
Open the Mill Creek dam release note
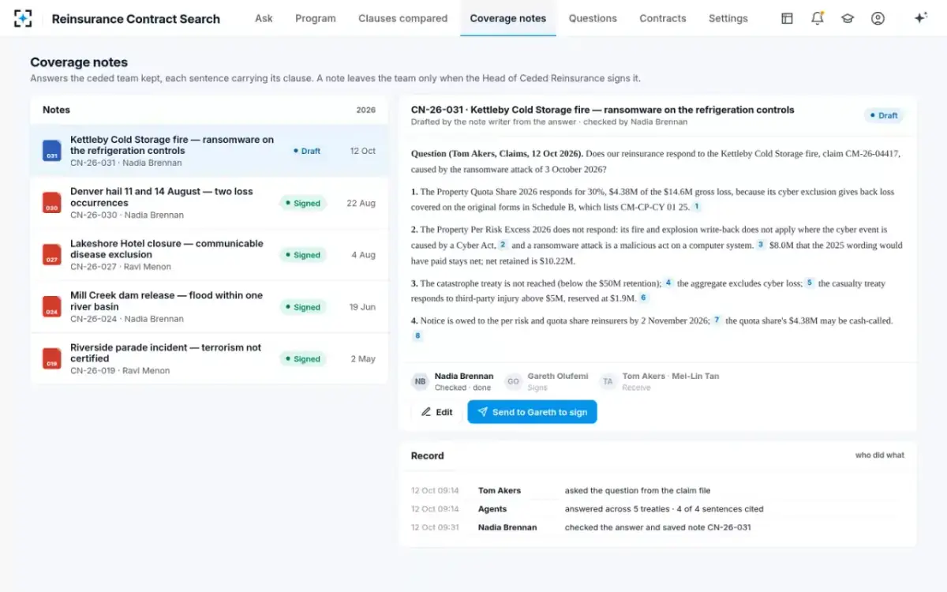pos(209,307)
